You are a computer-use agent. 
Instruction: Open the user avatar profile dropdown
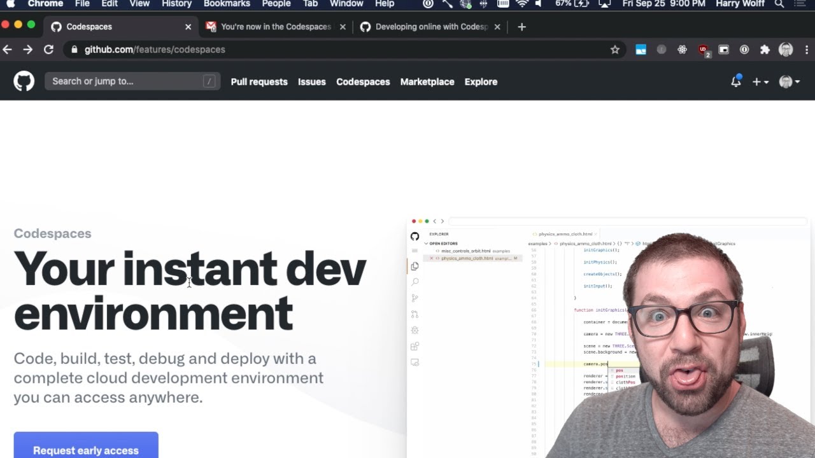point(790,81)
